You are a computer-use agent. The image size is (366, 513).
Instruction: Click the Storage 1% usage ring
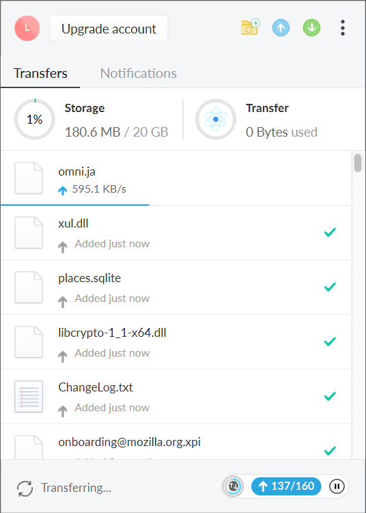(x=35, y=119)
